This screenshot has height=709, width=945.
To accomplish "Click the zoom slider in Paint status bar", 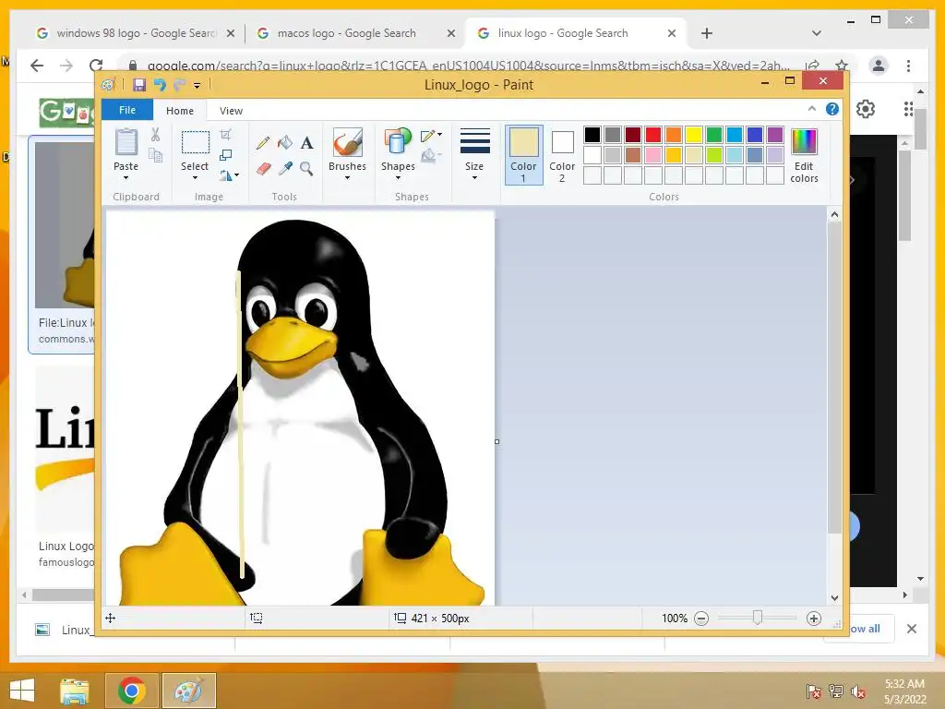I will (x=758, y=618).
